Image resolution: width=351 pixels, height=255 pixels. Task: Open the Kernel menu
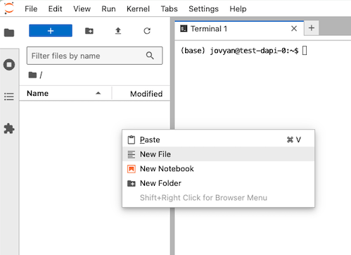click(138, 8)
